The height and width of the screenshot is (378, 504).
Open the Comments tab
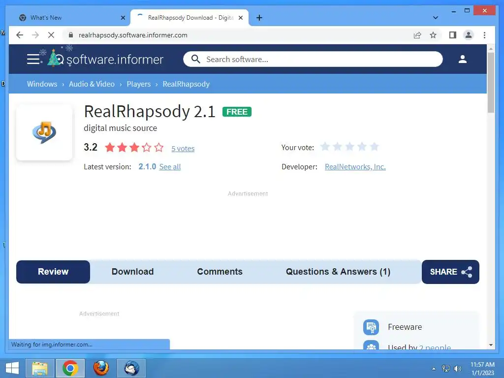pos(220,272)
